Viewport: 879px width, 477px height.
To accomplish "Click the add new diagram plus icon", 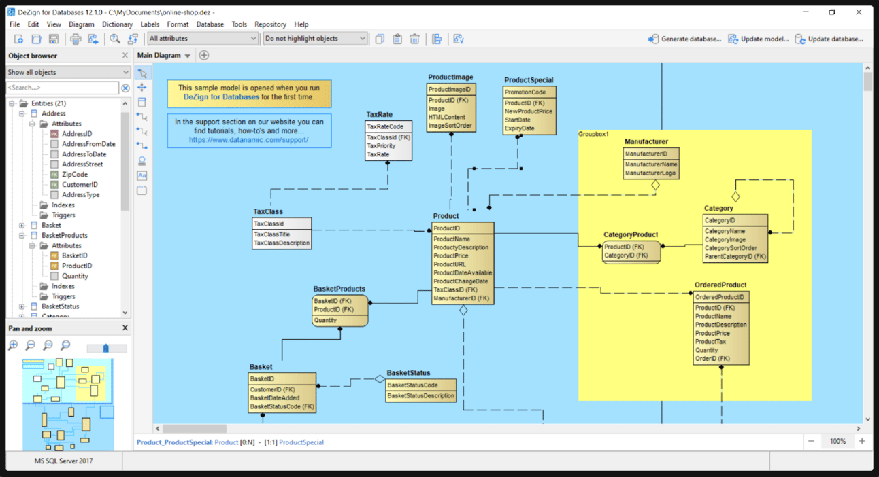I will click(x=203, y=56).
